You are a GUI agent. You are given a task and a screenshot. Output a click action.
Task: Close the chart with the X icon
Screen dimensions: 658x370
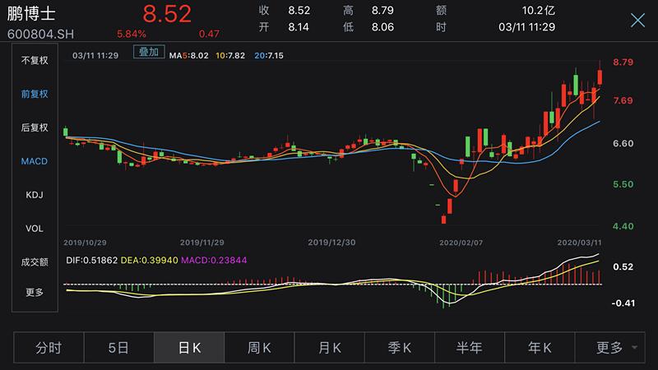(637, 20)
